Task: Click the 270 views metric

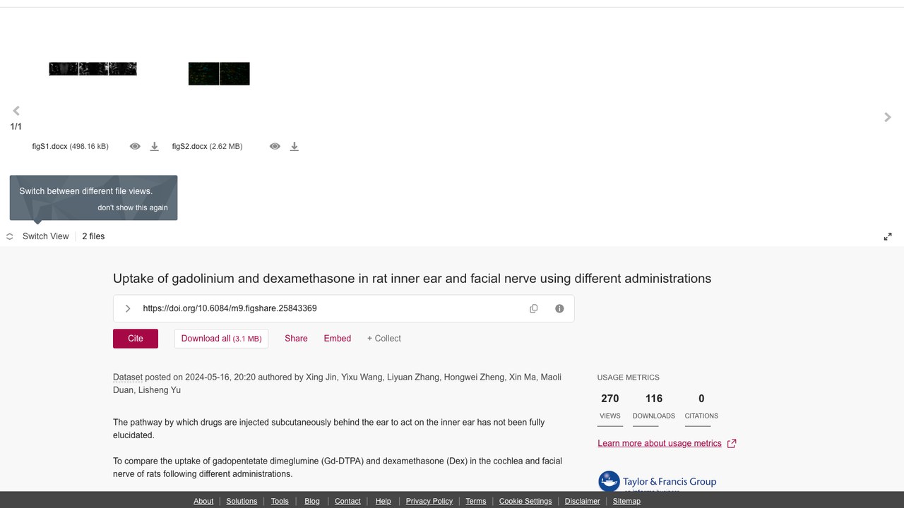Action: [610, 406]
